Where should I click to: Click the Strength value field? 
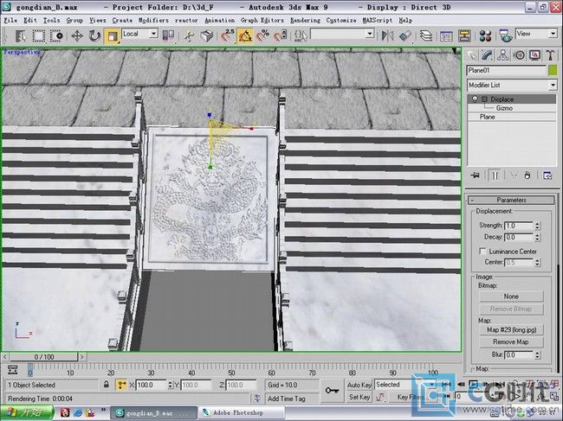click(519, 226)
